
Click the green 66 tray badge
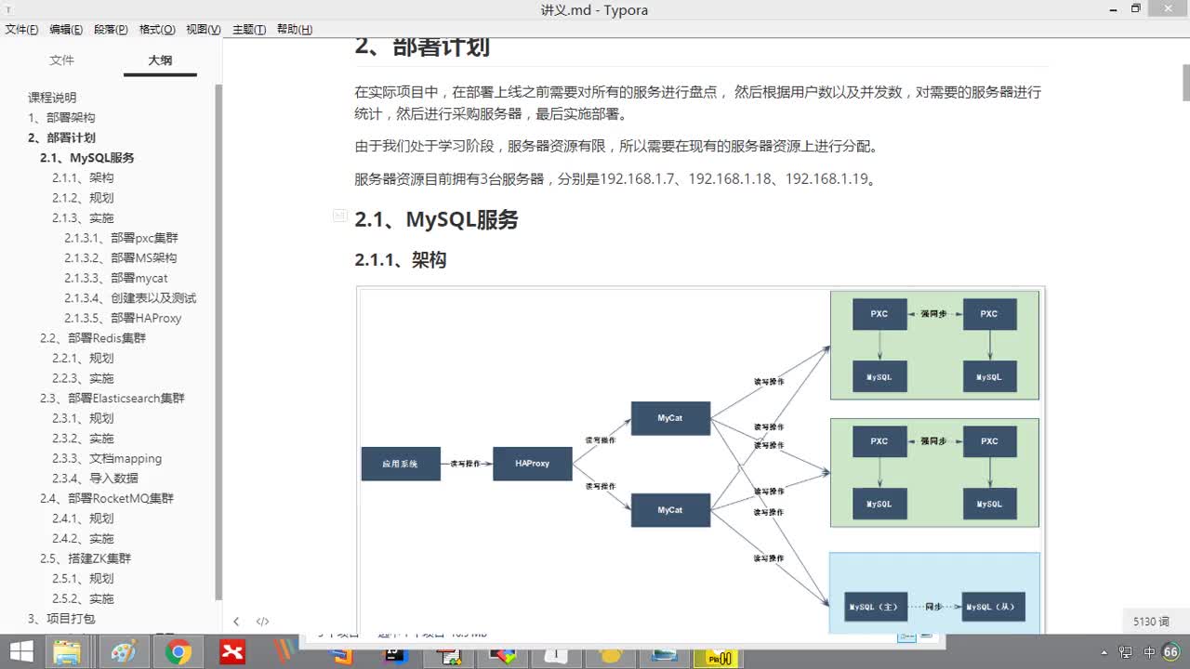[1171, 652]
